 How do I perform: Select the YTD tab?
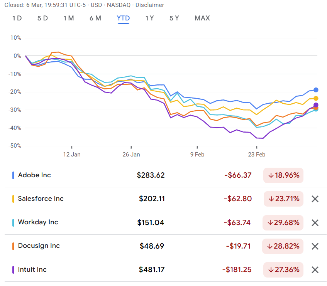click(x=123, y=18)
